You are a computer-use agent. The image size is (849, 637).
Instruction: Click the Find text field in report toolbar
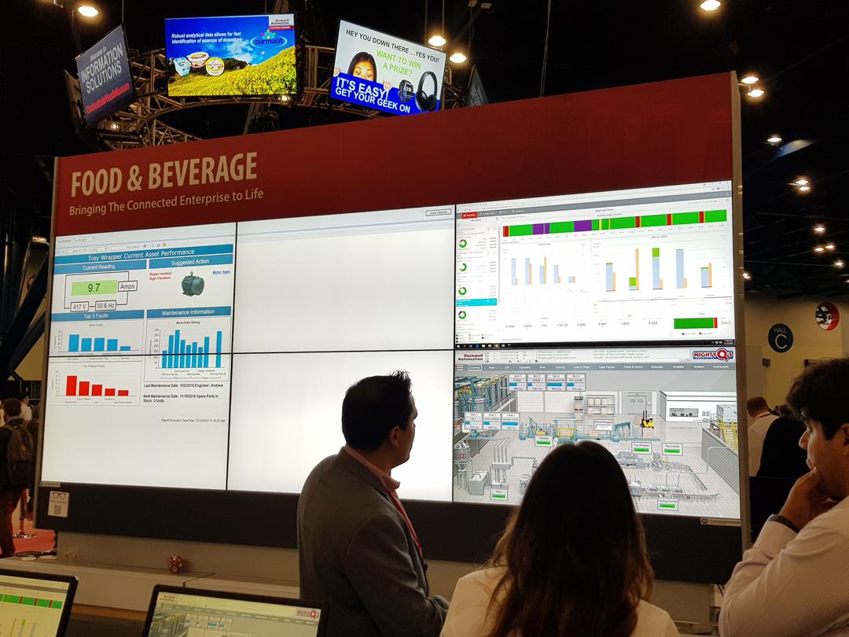(x=119, y=248)
